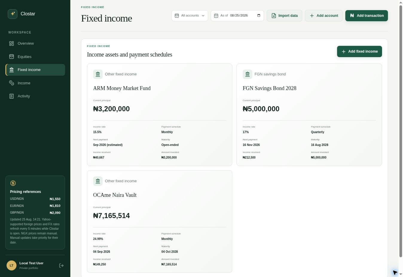Click the Fixed income bank icon in sidebar
The image size is (403, 277).
pos(12,70)
